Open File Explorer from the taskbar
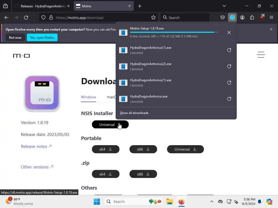This screenshot has width=278, height=208. [169, 201]
